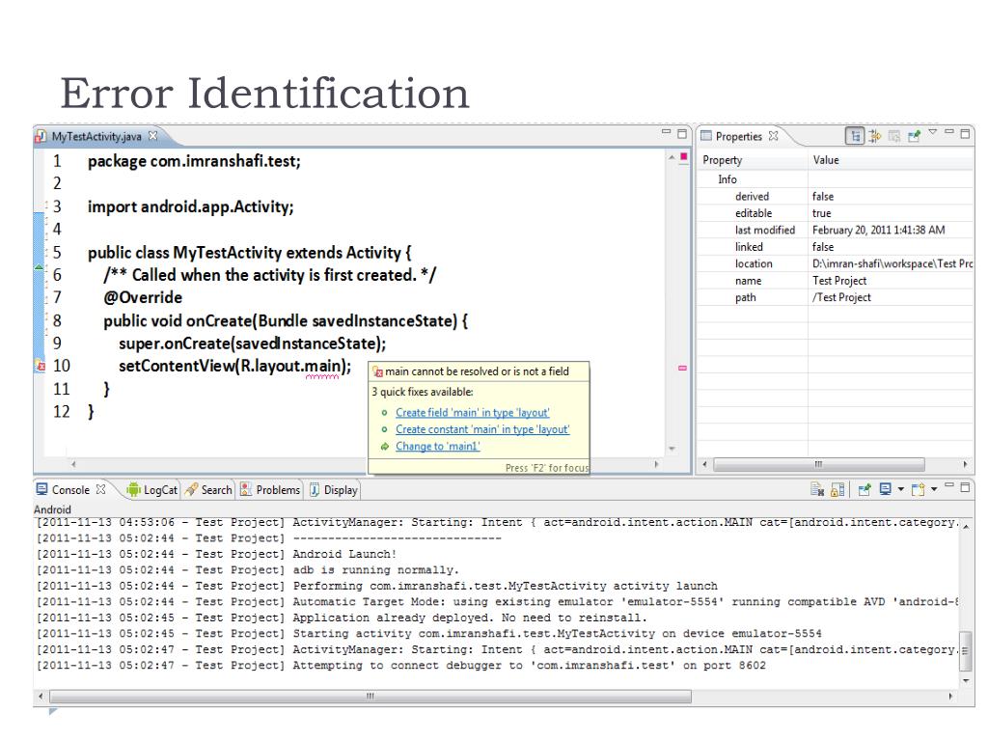
Task: Minimize the editor area
Action: [x=666, y=131]
